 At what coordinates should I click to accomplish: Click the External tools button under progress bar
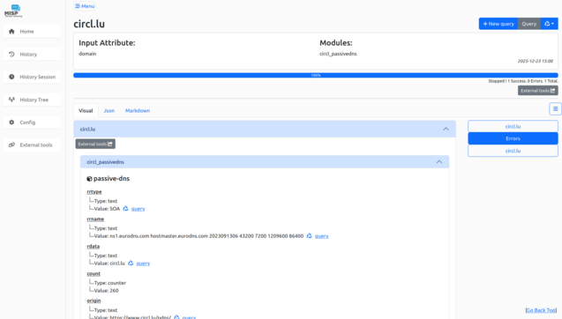pyautogui.click(x=537, y=91)
